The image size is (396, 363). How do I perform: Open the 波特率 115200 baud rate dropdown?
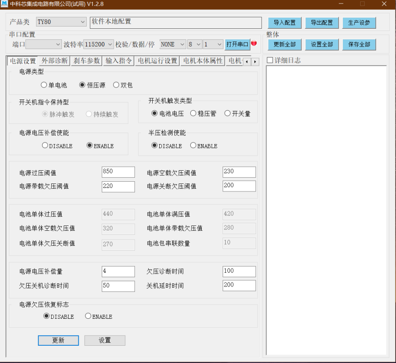point(99,44)
